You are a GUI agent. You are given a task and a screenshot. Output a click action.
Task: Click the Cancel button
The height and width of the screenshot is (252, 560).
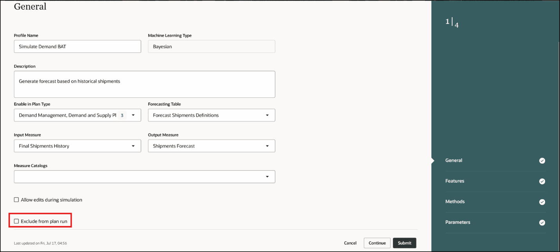(350, 243)
